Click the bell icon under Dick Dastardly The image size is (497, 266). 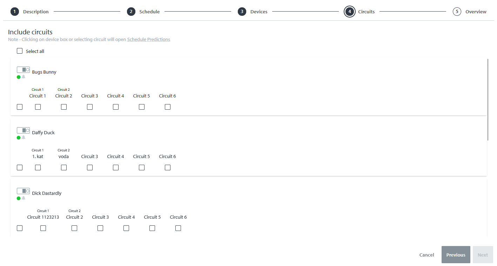coord(23,198)
